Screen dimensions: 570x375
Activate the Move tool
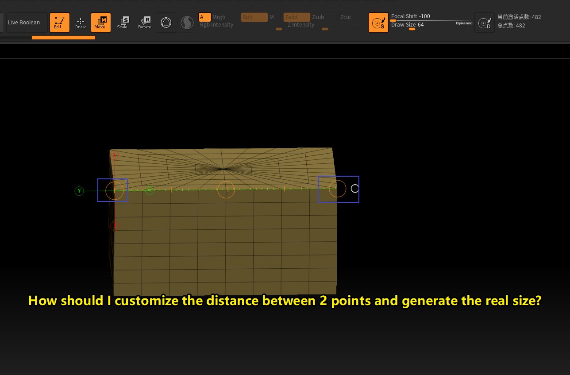coord(100,23)
